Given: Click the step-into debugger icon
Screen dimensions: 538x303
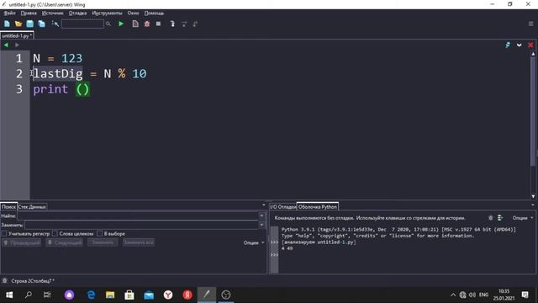Looking at the screenshot, I should click(x=172, y=24).
